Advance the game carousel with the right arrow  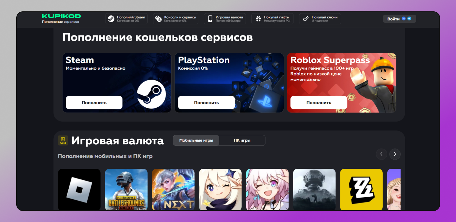pos(395,154)
